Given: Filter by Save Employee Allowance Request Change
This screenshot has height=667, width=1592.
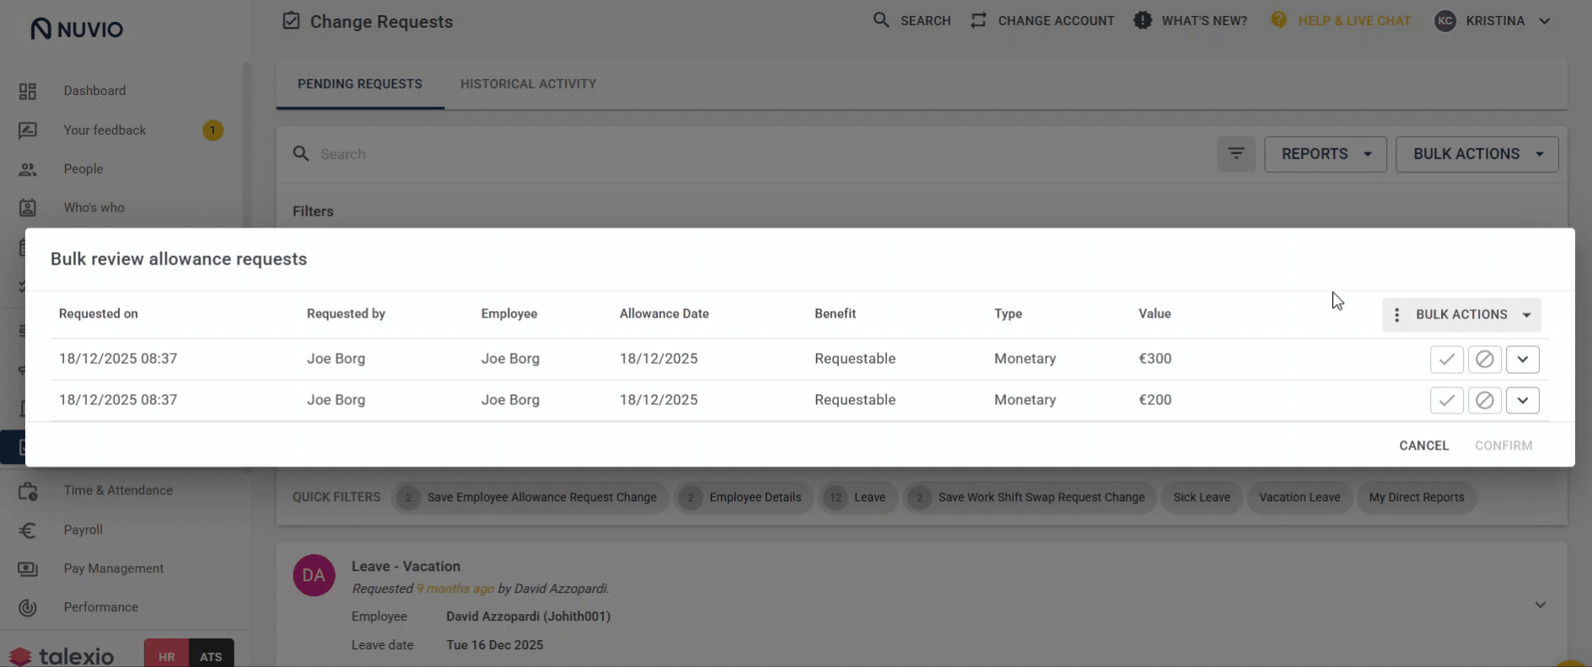Looking at the screenshot, I should (530, 498).
